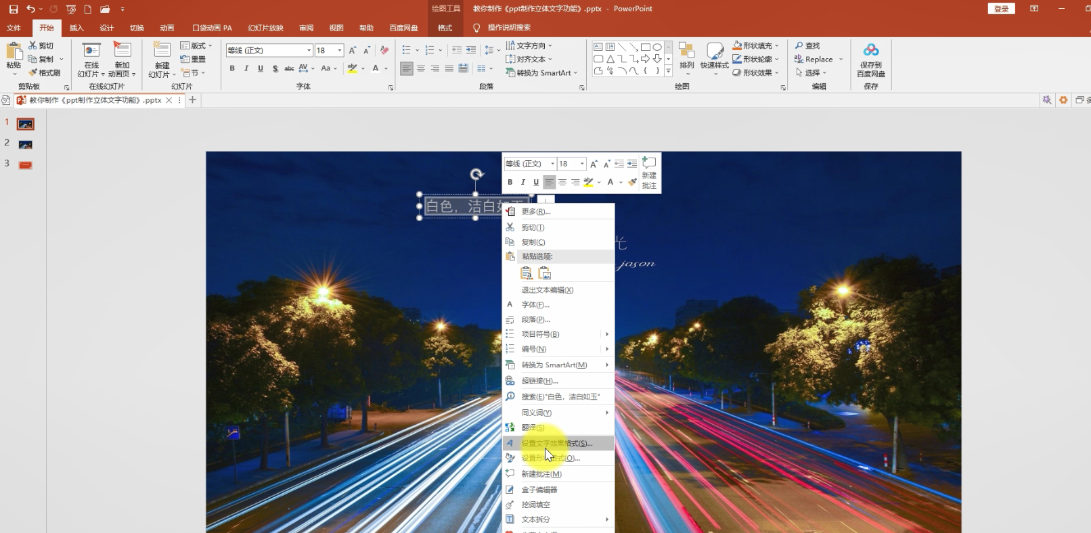Click the clear formatting eraser icon in ribbon
Screen dimensions: 1091x533
(x=384, y=50)
